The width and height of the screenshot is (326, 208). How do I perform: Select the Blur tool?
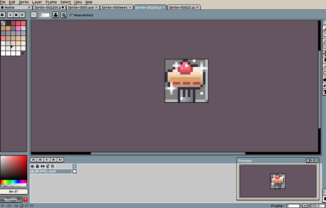pos(324,85)
